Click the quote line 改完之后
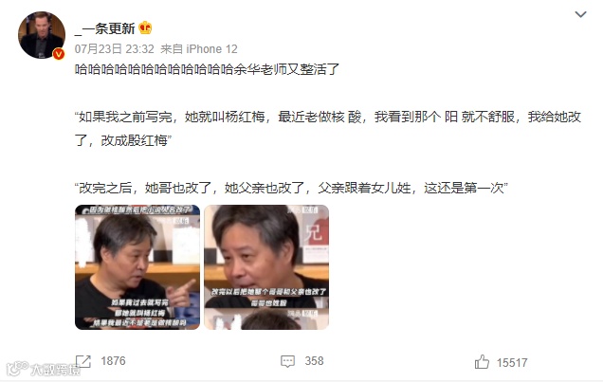603x382 pixels. (x=291, y=188)
